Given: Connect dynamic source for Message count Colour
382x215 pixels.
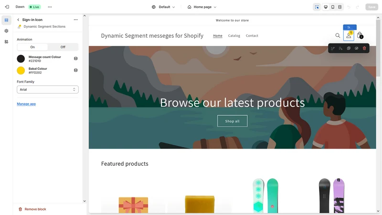Looking at the screenshot, I should click(75, 58).
